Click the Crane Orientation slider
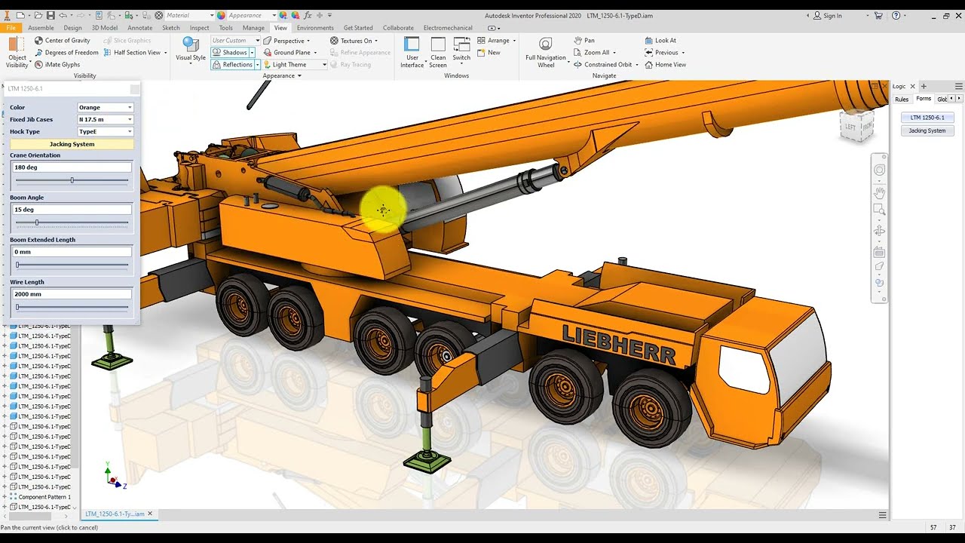 pos(72,180)
